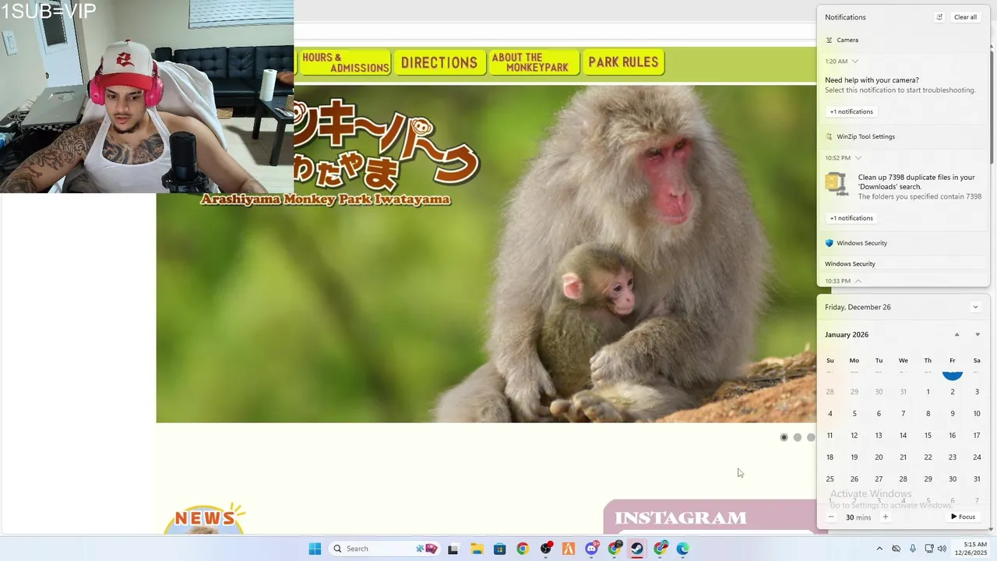Start a Focus session
This screenshot has width=997, height=561.
[x=964, y=517]
